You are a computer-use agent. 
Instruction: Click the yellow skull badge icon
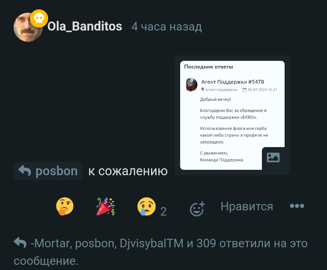click(39, 18)
